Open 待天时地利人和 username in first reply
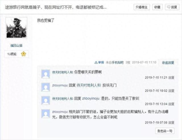The image size is (182, 140). click(x=63, y=72)
